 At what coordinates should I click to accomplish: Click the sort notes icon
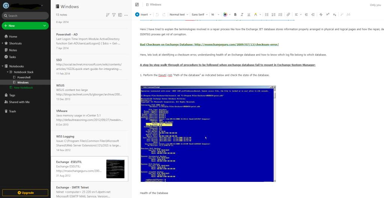pos(108,15)
